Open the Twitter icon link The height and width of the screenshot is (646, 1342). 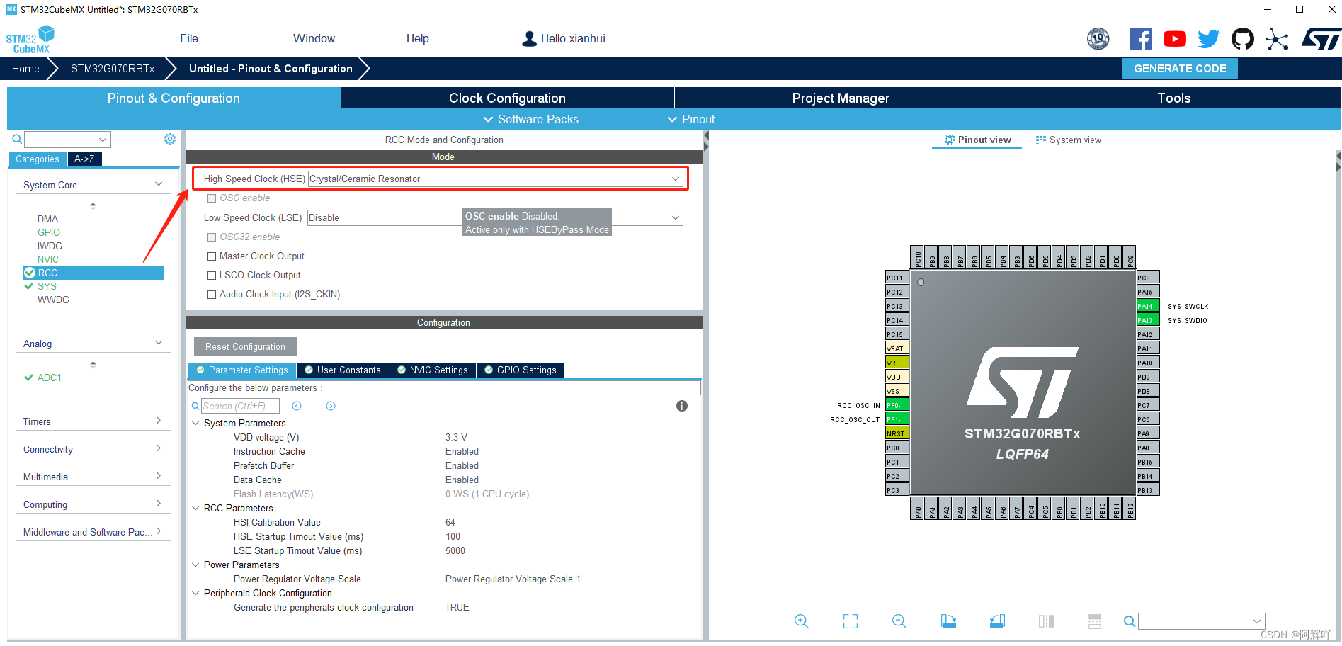tap(1208, 39)
